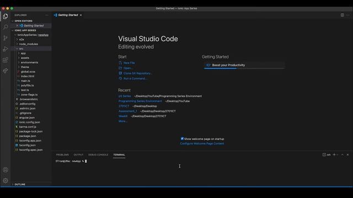Image resolution: width=353 pixels, height=198 pixels.
Task: Click Clone Git Repository link
Action: click(x=137, y=73)
